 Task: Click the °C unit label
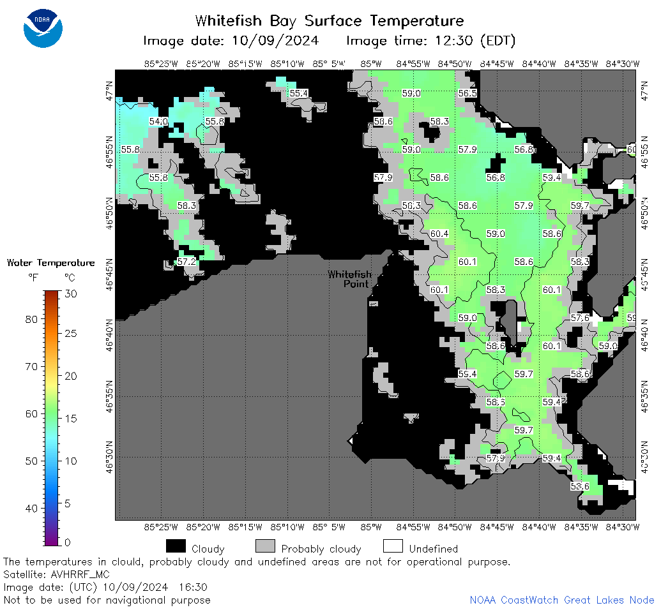[70, 278]
